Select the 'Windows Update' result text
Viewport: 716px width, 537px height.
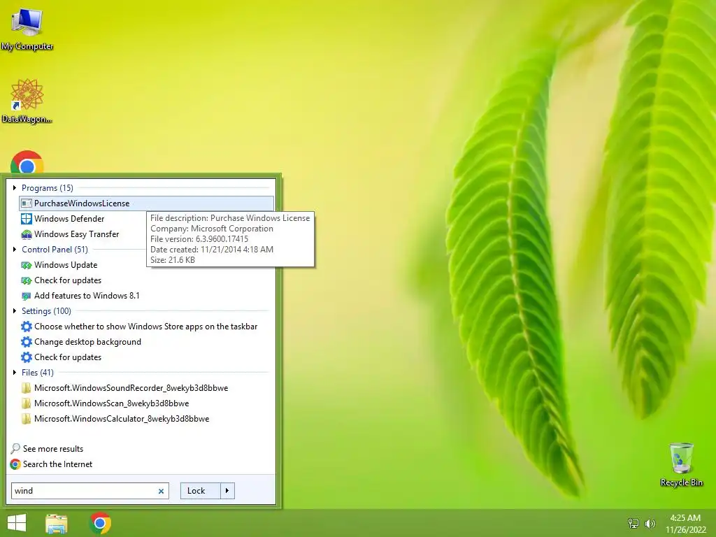pyautogui.click(x=66, y=265)
